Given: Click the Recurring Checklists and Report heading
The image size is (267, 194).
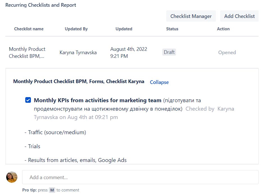Looking at the screenshot, I should pos(41,5).
